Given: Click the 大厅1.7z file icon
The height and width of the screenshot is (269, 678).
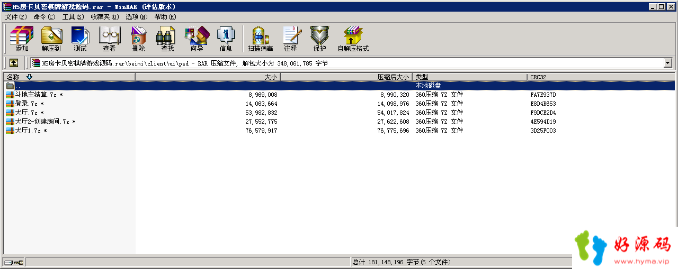Looking at the screenshot, I should 10,131.
